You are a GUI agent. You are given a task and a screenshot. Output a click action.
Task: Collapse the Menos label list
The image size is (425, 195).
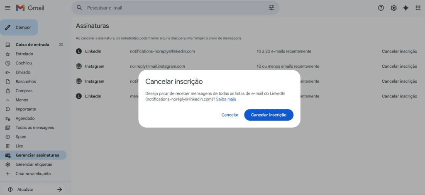click(8, 100)
